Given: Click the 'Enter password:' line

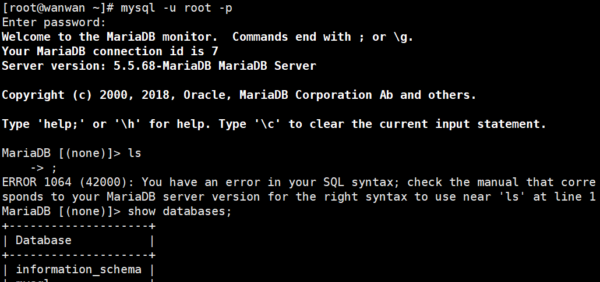Looking at the screenshot, I should pyautogui.click(x=54, y=23).
